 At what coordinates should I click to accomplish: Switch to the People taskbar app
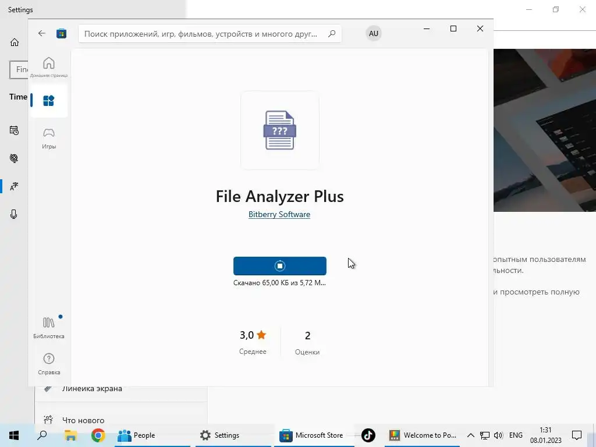point(152,435)
